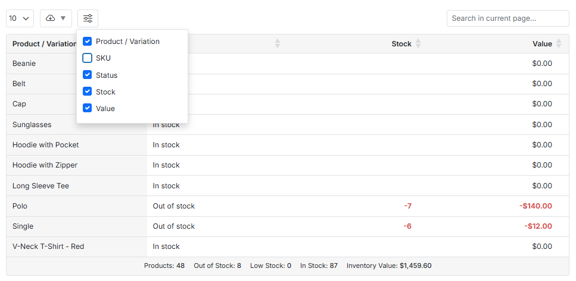576x281 pixels.
Task: Click the cloud download export icon
Action: [51, 18]
